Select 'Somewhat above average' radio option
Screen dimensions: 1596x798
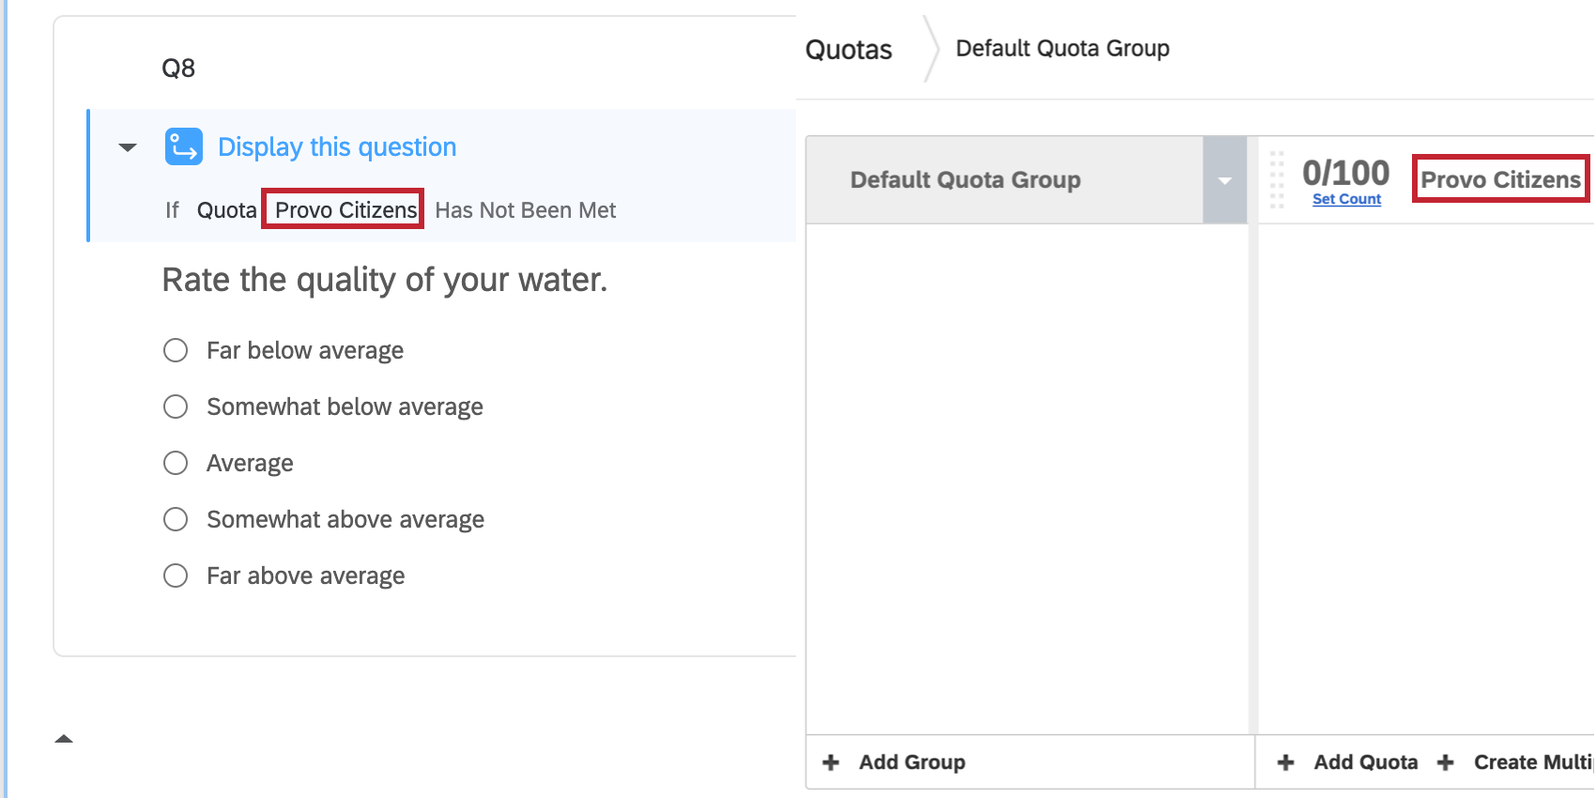(x=176, y=519)
